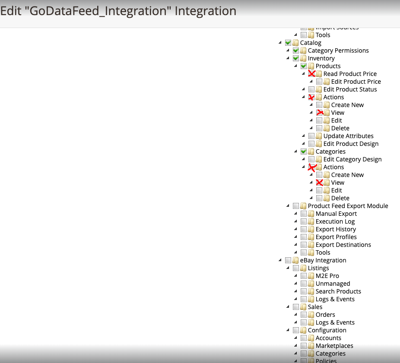Click the Update Attributes folder icon
This screenshot has width=400, height=363.
(319, 136)
